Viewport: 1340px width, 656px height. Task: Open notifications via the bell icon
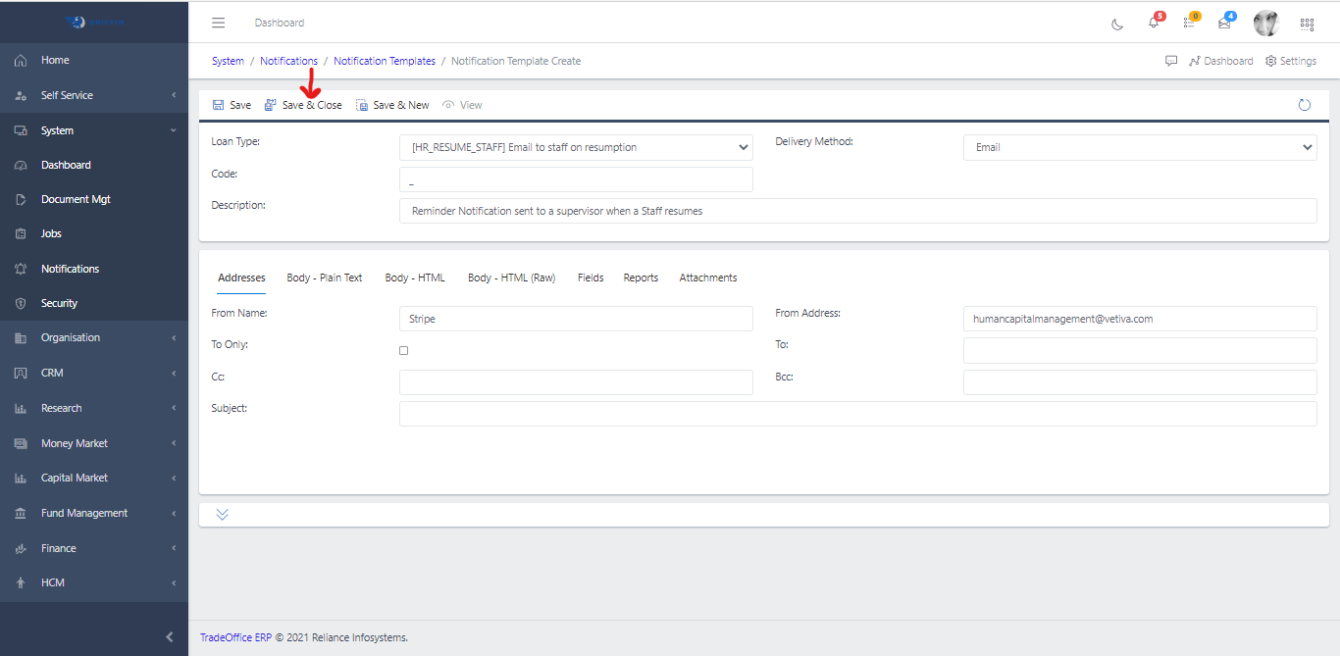pos(1155,23)
